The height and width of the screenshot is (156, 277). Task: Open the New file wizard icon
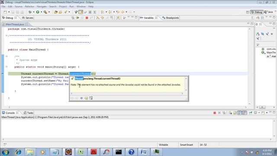pyautogui.click(x=5, y=12)
